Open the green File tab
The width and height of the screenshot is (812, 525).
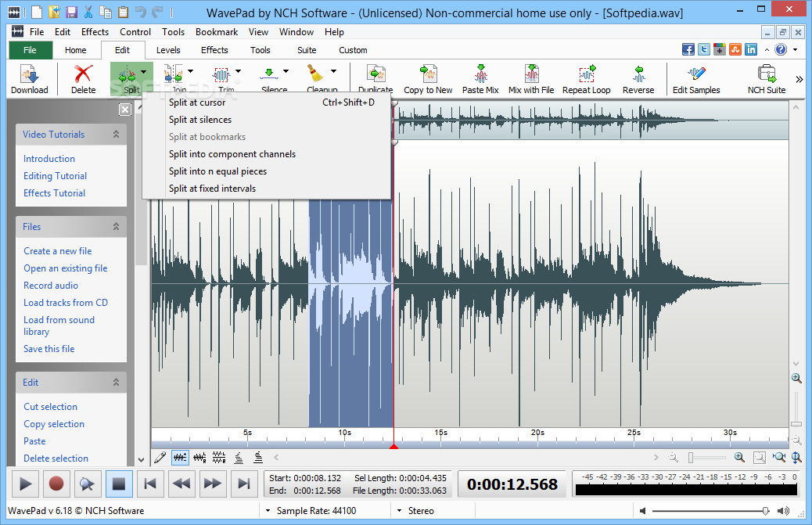(x=30, y=50)
